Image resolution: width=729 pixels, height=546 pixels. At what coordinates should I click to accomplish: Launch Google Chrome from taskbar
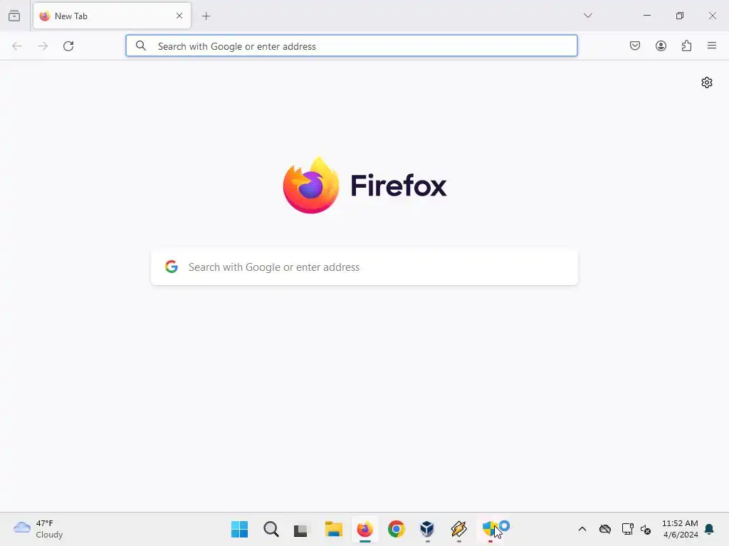(x=397, y=529)
